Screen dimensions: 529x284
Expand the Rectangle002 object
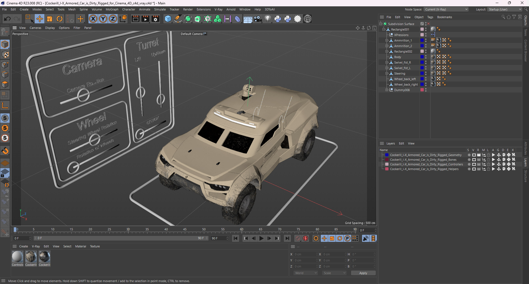(387, 51)
